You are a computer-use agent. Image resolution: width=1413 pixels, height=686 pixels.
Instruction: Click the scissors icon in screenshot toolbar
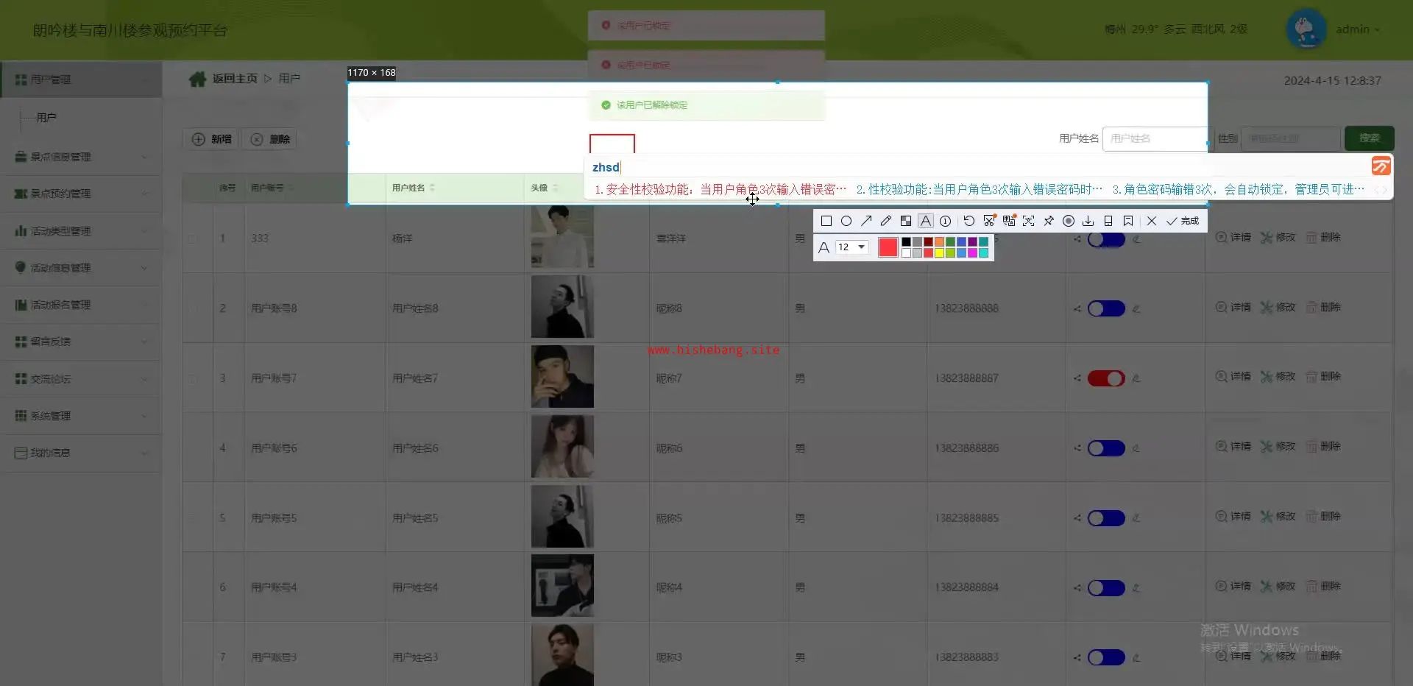point(989,221)
